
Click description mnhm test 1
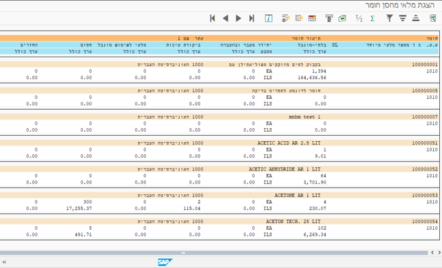(x=304, y=117)
